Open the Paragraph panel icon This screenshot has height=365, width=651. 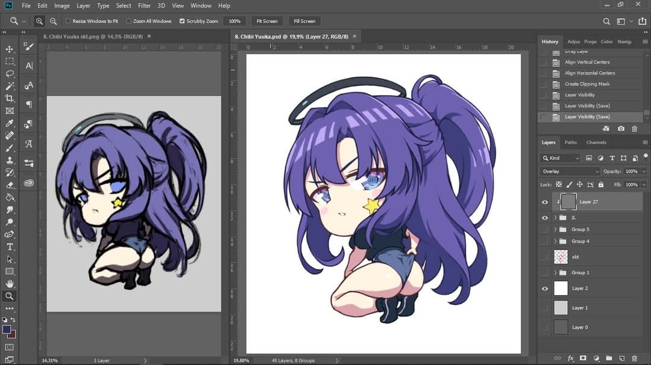[29, 105]
